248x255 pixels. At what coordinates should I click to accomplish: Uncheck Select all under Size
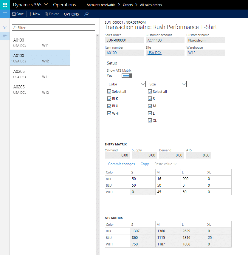[x=150, y=92]
